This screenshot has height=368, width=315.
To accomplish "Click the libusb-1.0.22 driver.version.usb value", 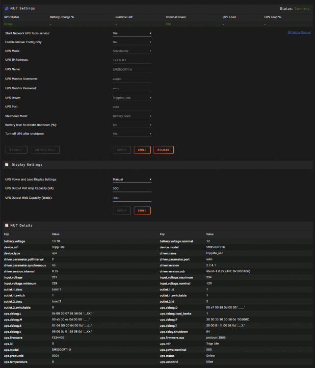I will pos(228,271).
